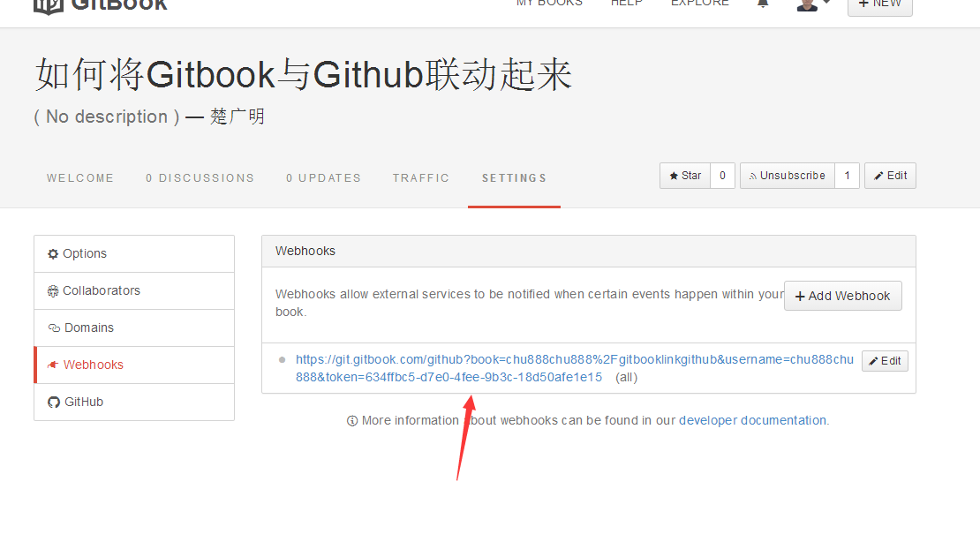Screen dimensions: 980x557
Task: Click the Webhooks panel header
Action: [x=589, y=252]
